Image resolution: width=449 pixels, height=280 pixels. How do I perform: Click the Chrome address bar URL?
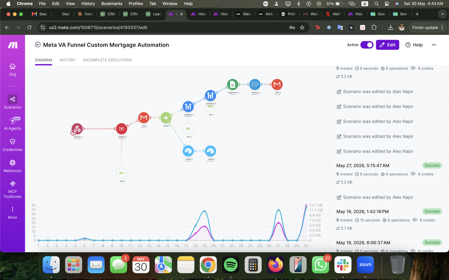point(98,27)
